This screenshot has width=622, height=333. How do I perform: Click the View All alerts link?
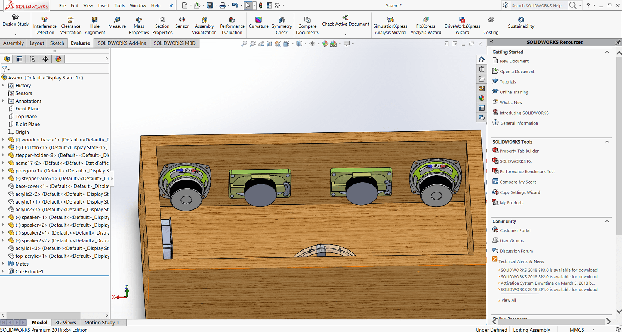509,300
